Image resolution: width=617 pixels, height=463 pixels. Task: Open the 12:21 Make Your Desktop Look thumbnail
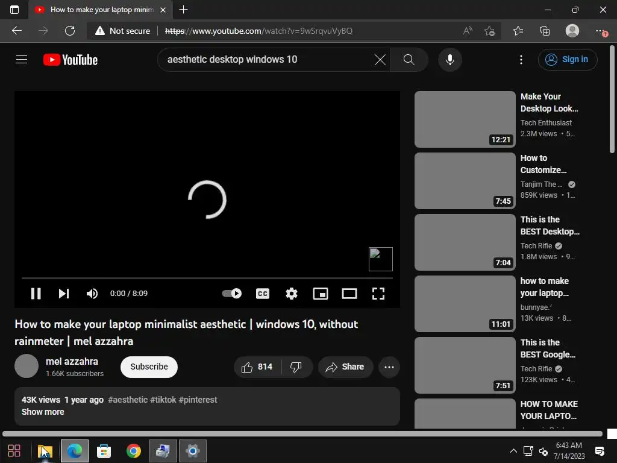(x=465, y=119)
